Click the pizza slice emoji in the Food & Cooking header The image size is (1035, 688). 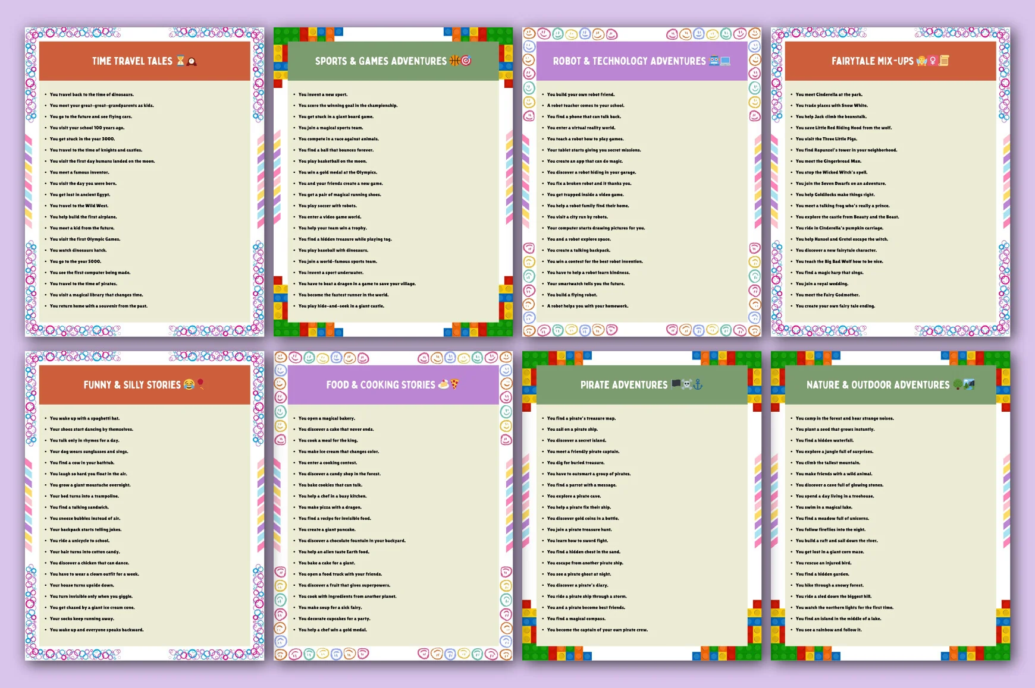coord(454,384)
